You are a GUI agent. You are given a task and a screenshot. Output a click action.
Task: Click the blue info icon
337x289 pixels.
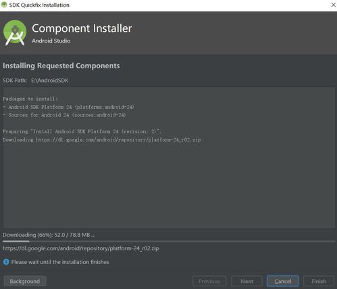click(6, 262)
